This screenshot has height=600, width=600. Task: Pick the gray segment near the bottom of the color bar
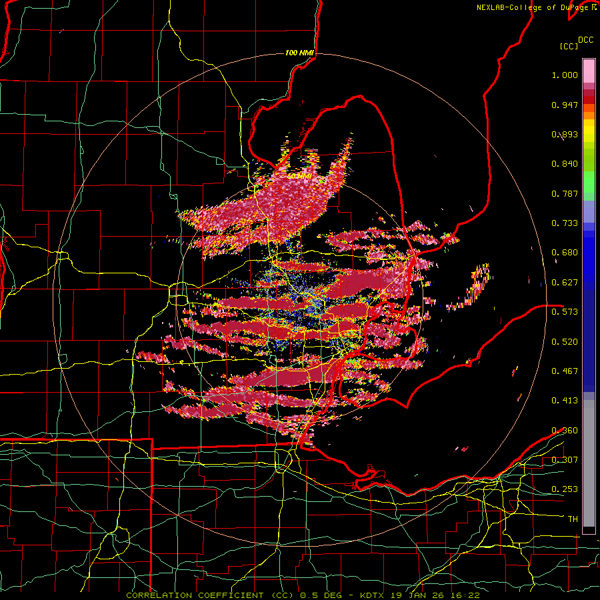pos(589,463)
